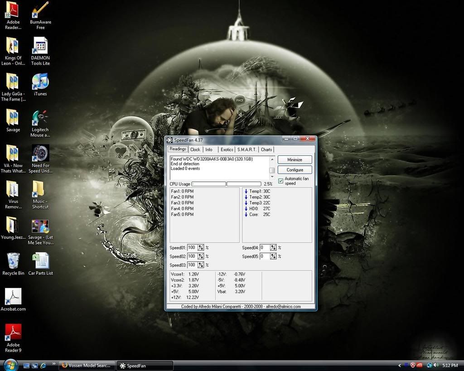Click log scrollbar up arrow
Viewport: 464px width, 371px height.
(272, 159)
